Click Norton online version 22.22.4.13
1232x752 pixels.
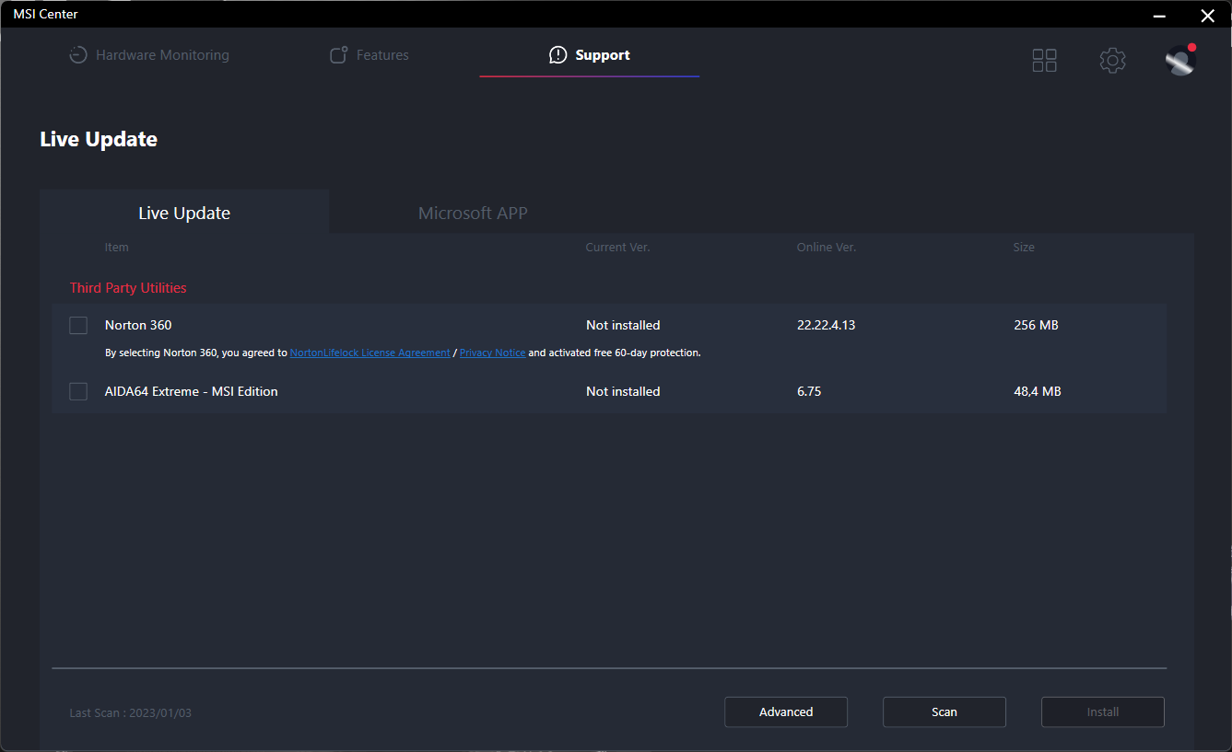(828, 325)
